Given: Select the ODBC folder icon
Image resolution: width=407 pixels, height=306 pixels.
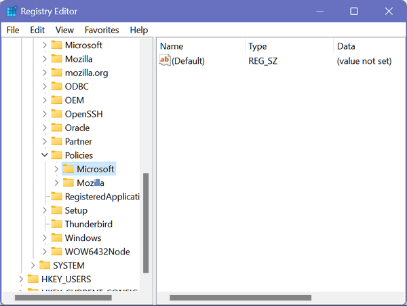Looking at the screenshot, I should [x=56, y=86].
